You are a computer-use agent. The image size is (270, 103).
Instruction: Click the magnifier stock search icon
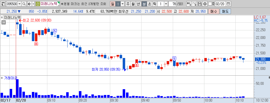tap(24, 4)
